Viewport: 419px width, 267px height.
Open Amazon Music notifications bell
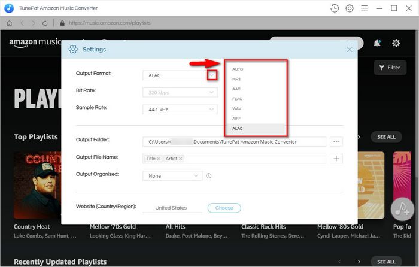[x=377, y=43]
